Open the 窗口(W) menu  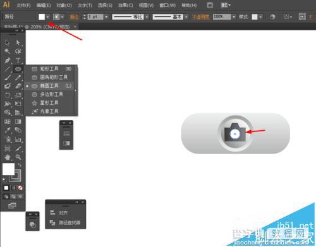[x=167, y=5]
